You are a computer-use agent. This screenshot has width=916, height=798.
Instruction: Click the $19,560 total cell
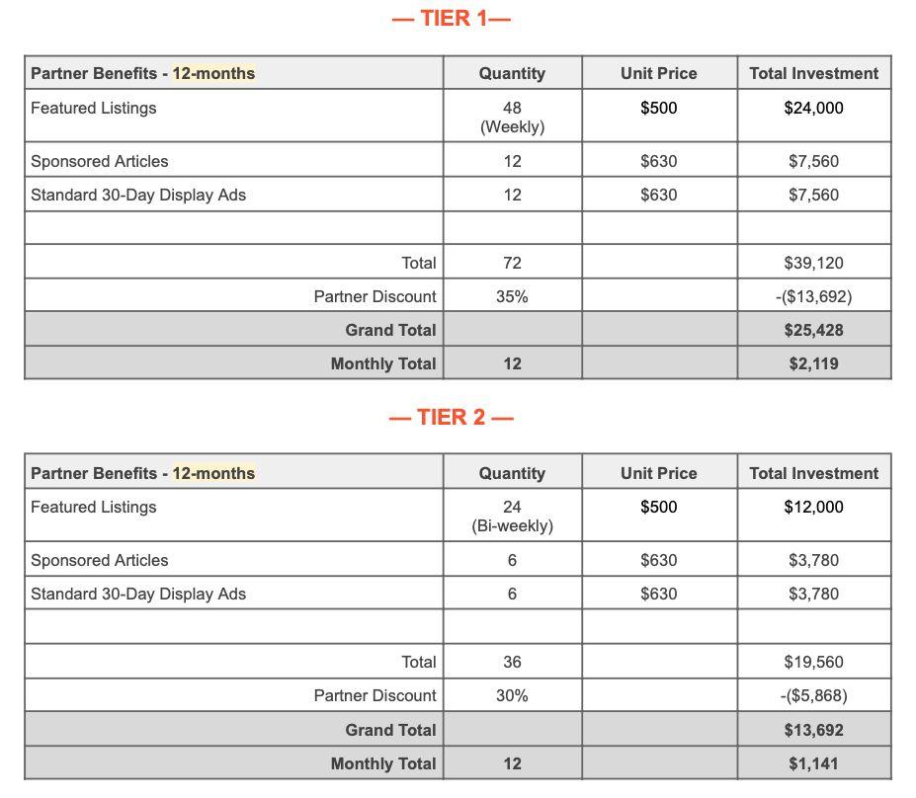coord(814,662)
